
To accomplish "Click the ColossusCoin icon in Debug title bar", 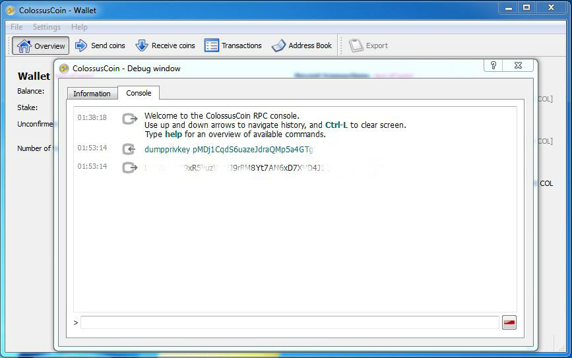I will 64,69.
